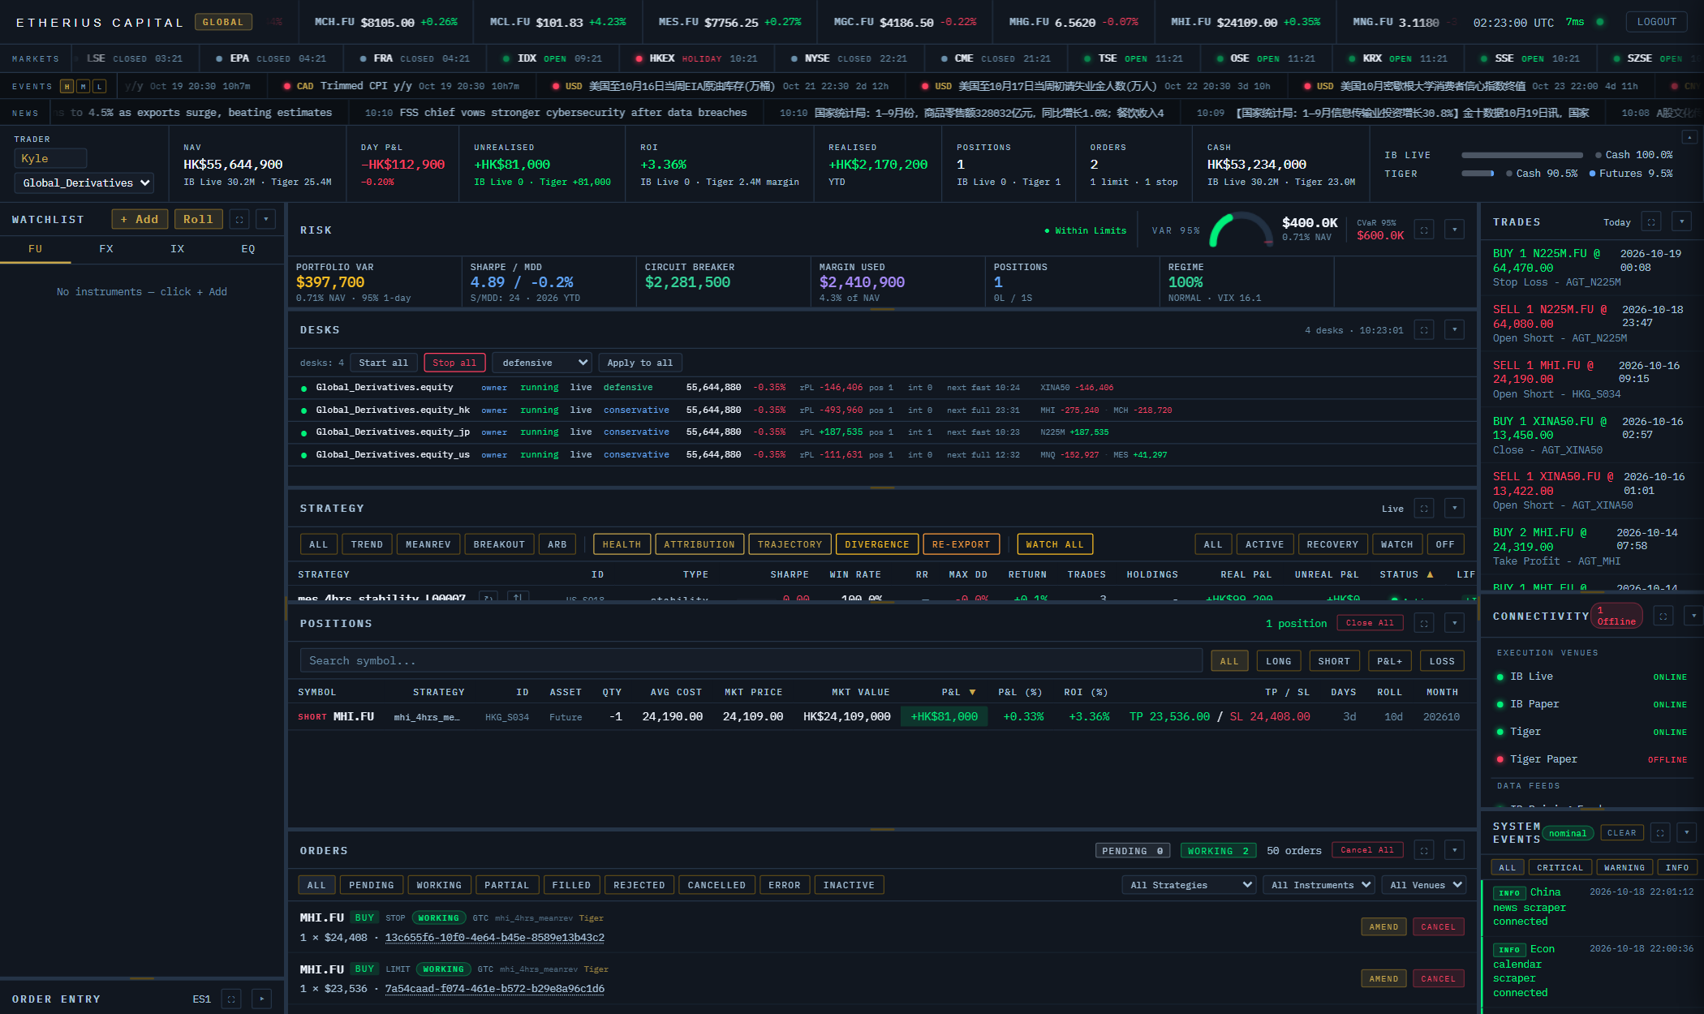
Task: Click the Tiger cash/futures allocation bar
Action: click(x=1478, y=174)
